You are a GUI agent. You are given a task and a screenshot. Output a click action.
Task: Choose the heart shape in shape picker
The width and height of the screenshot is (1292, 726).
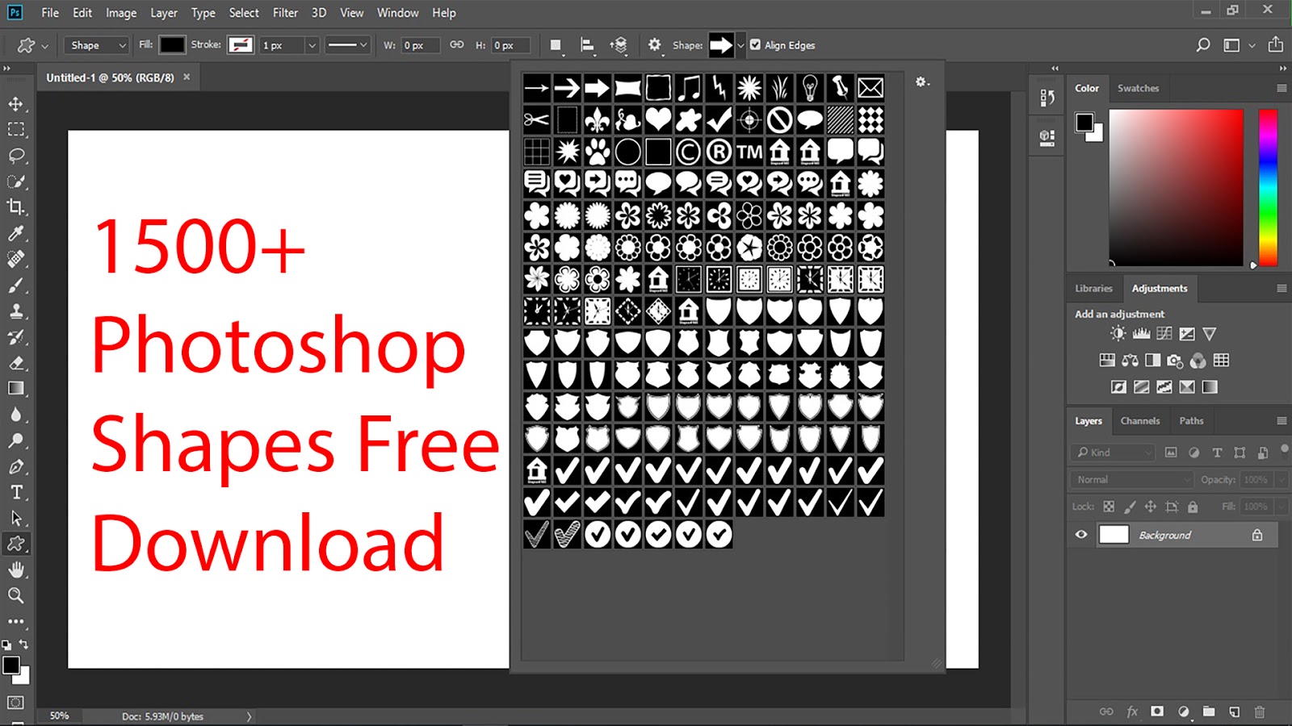(658, 120)
